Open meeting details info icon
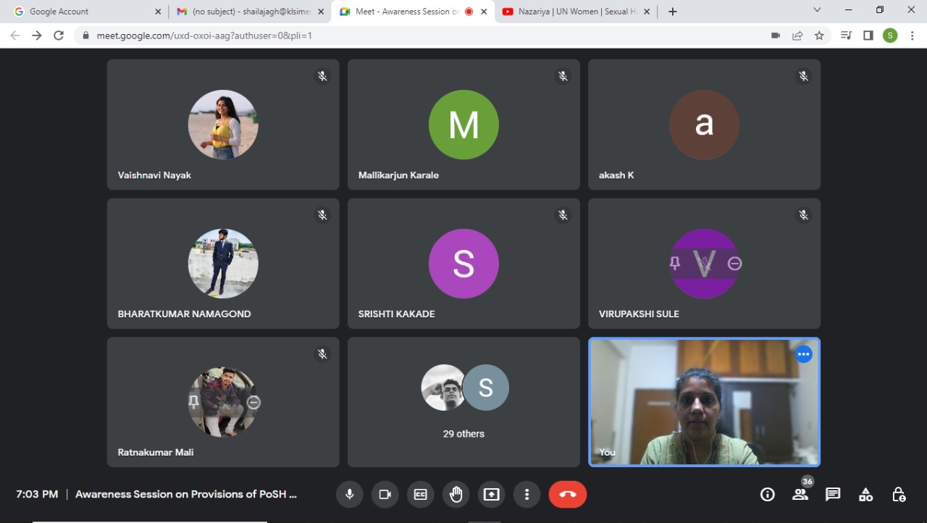The image size is (927, 523). [x=767, y=494]
